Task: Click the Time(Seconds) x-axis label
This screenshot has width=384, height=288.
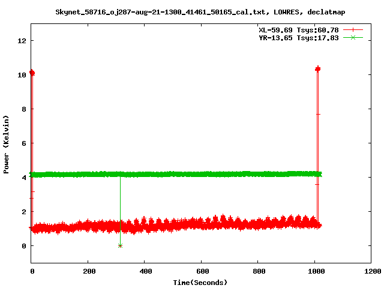Action: tap(200, 283)
